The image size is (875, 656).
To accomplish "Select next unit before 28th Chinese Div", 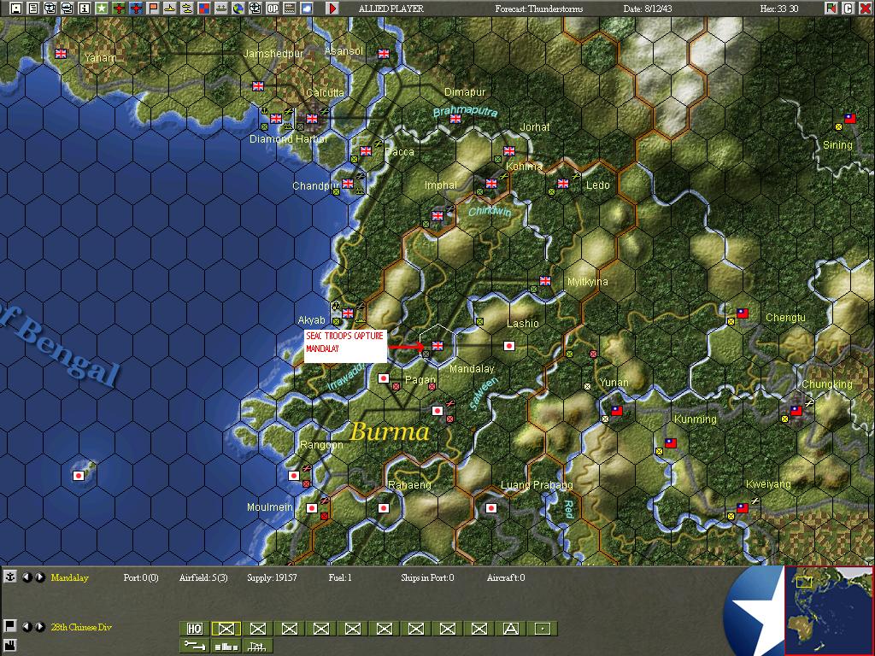I will click(x=40, y=626).
